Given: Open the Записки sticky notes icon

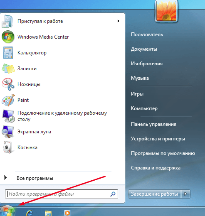Looking at the screenshot, I should [x=8, y=69].
